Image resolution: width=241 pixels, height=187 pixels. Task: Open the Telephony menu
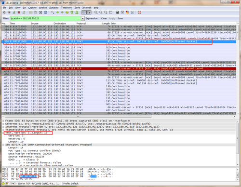(x=67, y=8)
